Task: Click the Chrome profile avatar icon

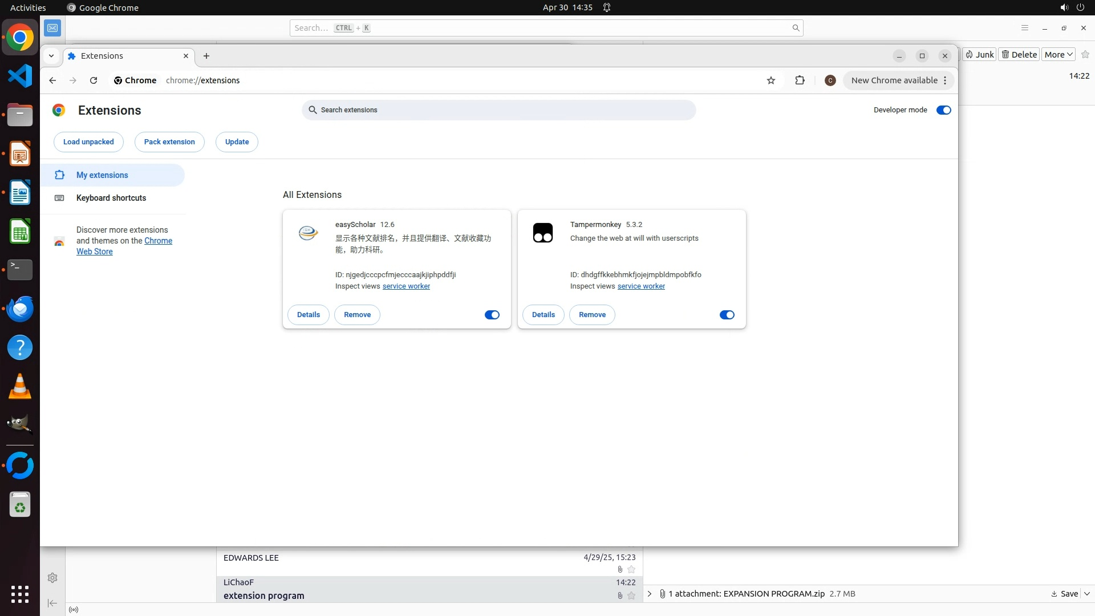Action: coord(830,80)
